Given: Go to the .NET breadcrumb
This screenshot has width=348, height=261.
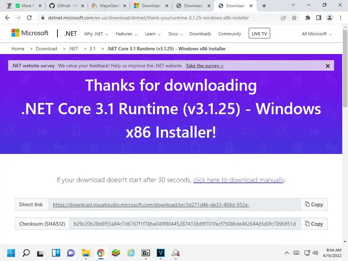Looking at the screenshot, I should (x=73, y=49).
